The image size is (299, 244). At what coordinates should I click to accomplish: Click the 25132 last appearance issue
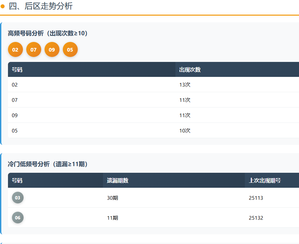[256, 218]
